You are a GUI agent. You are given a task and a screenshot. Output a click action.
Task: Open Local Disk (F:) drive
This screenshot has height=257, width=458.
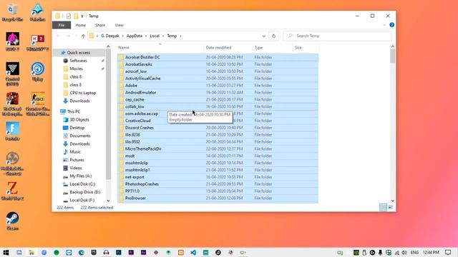click(82, 200)
